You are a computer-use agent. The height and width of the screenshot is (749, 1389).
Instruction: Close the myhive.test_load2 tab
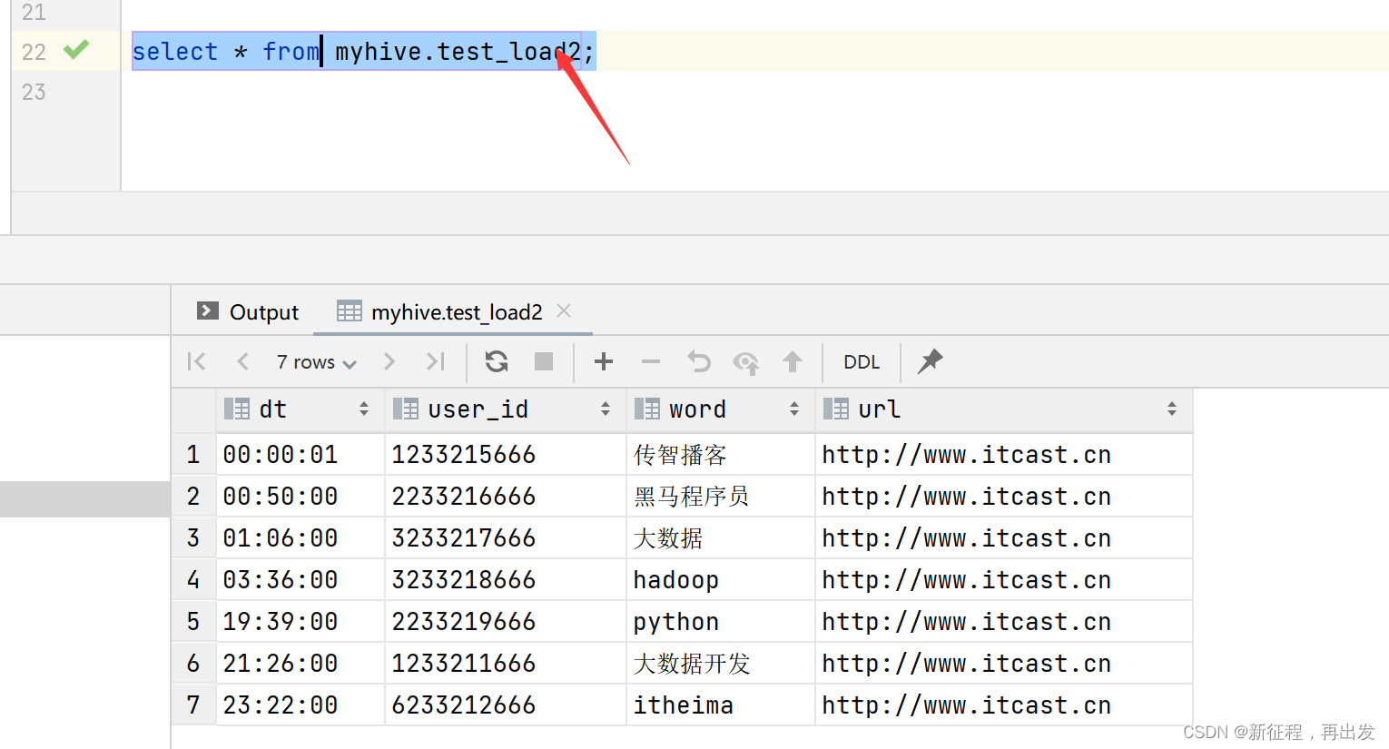[x=564, y=311]
